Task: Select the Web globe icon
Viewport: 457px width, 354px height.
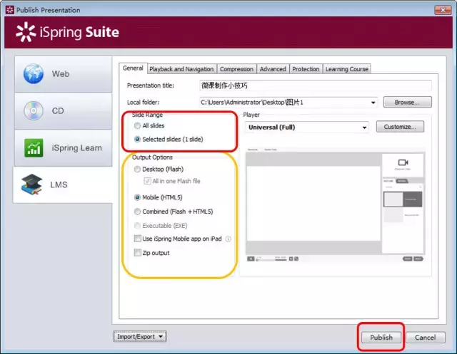Action: [x=34, y=74]
